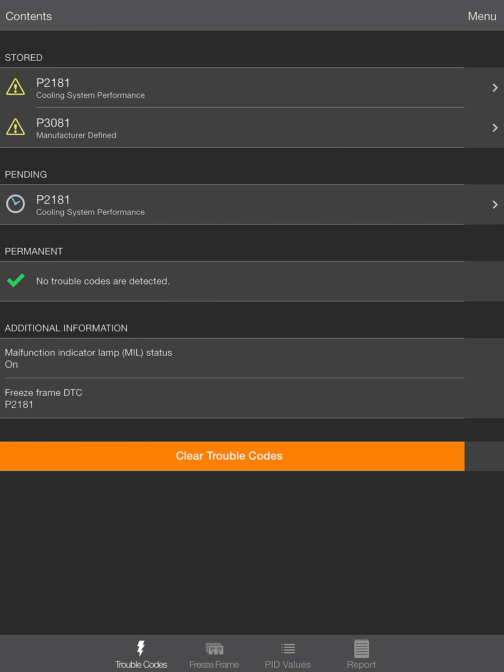The height and width of the screenshot is (672, 504).
Task: Switch to the Freeze Frame tab label
Action: coord(214,664)
